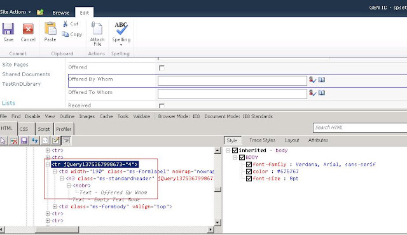Image resolution: width=407 pixels, height=235 pixels.
Task: Click the Cancel ribbon icon
Action: point(28,29)
